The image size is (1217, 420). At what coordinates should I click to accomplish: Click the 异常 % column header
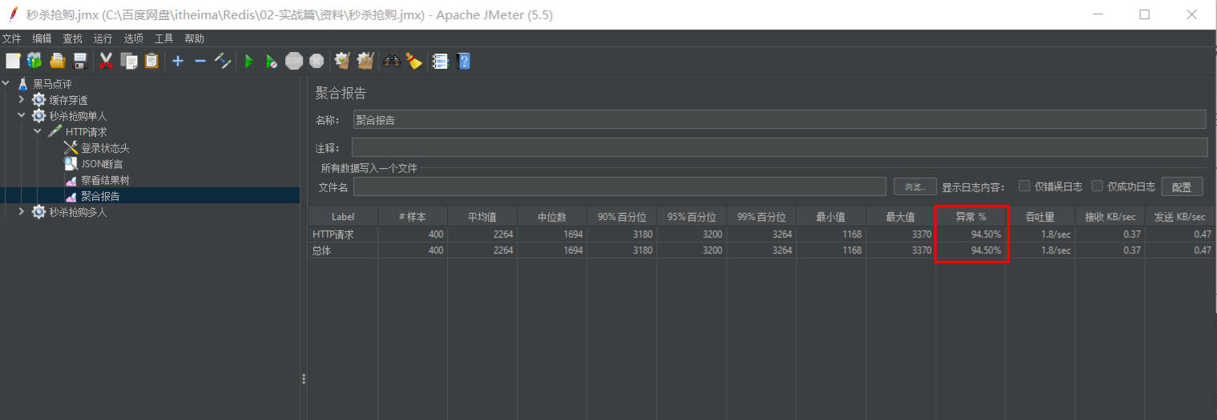(x=970, y=217)
